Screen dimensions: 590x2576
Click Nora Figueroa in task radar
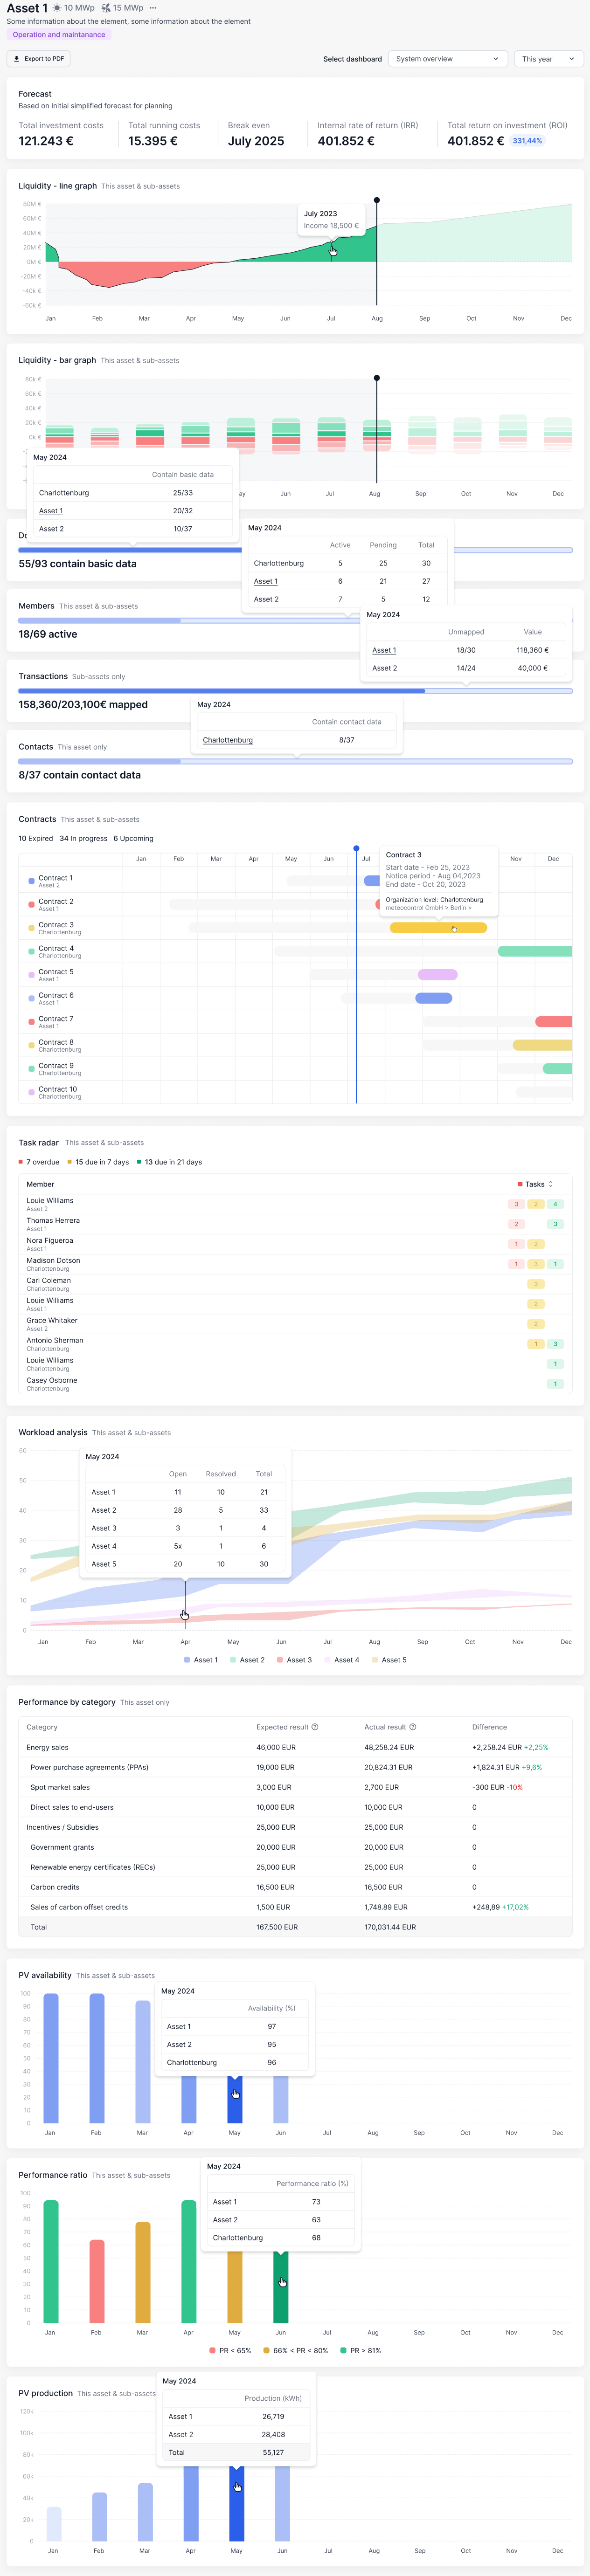click(49, 1241)
